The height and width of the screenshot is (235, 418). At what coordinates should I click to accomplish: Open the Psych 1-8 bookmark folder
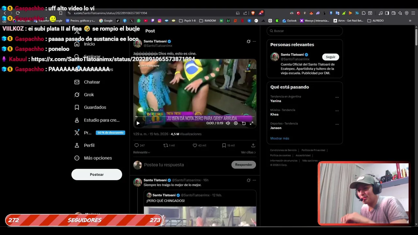pos(187,21)
